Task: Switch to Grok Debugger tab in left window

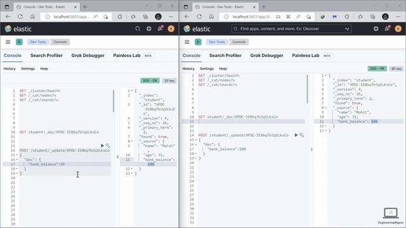Action: pos(88,55)
